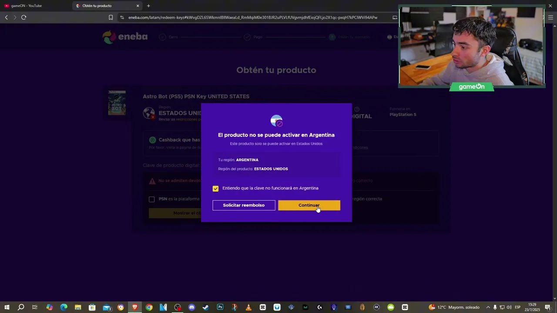Viewport: 557px width, 313px height.
Task: Open Windows Start menu
Action: 7,307
